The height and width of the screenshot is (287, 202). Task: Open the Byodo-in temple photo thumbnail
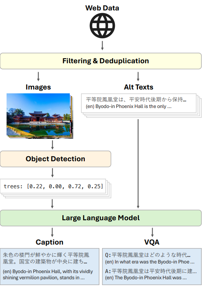pyautogui.click(x=39, y=115)
